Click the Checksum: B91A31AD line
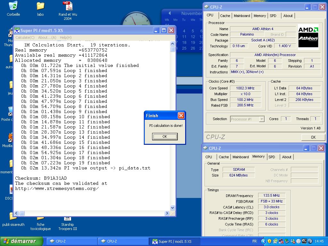This screenshot has height=246, width=328. [x=41, y=178]
